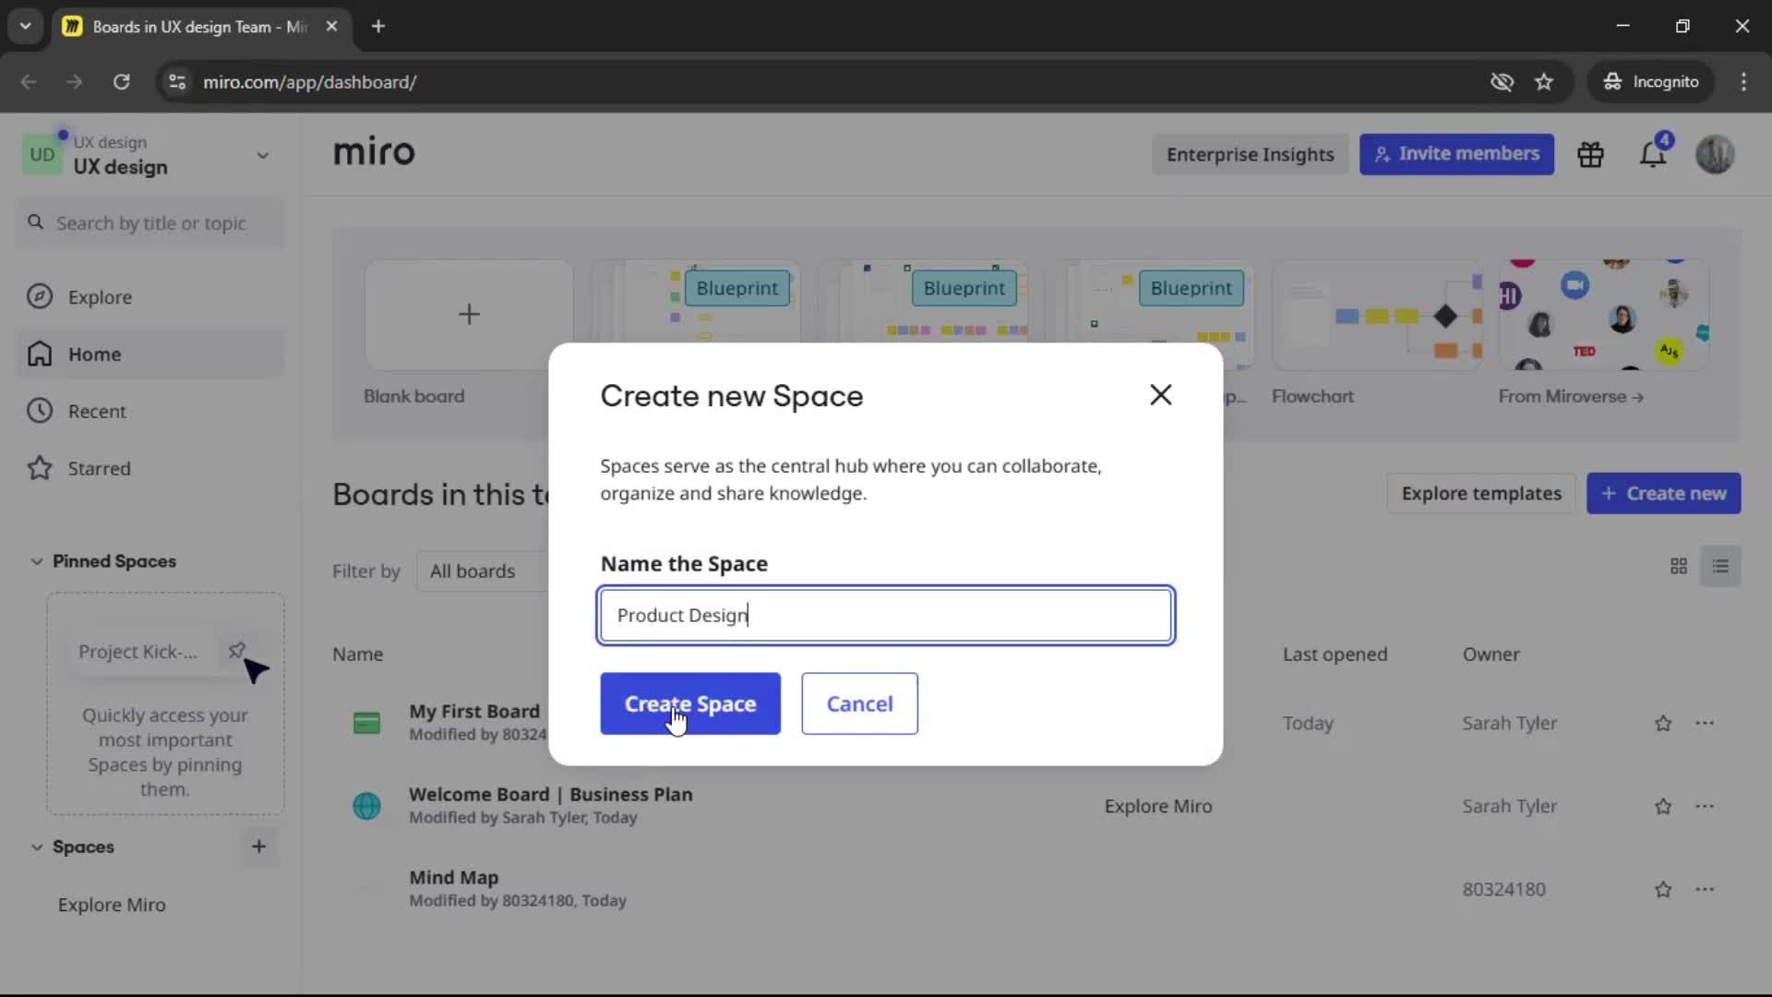Click the Search by title or topic field
Screen dimensions: 1772x997
(150, 223)
